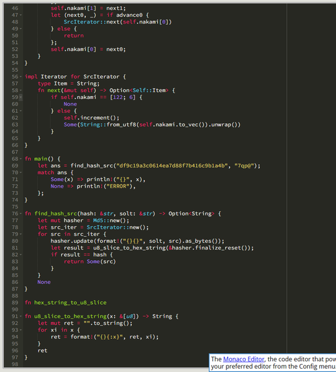
Task: Collapse the fold arrow at line 47
Action: pyautogui.click(x=21, y=15)
